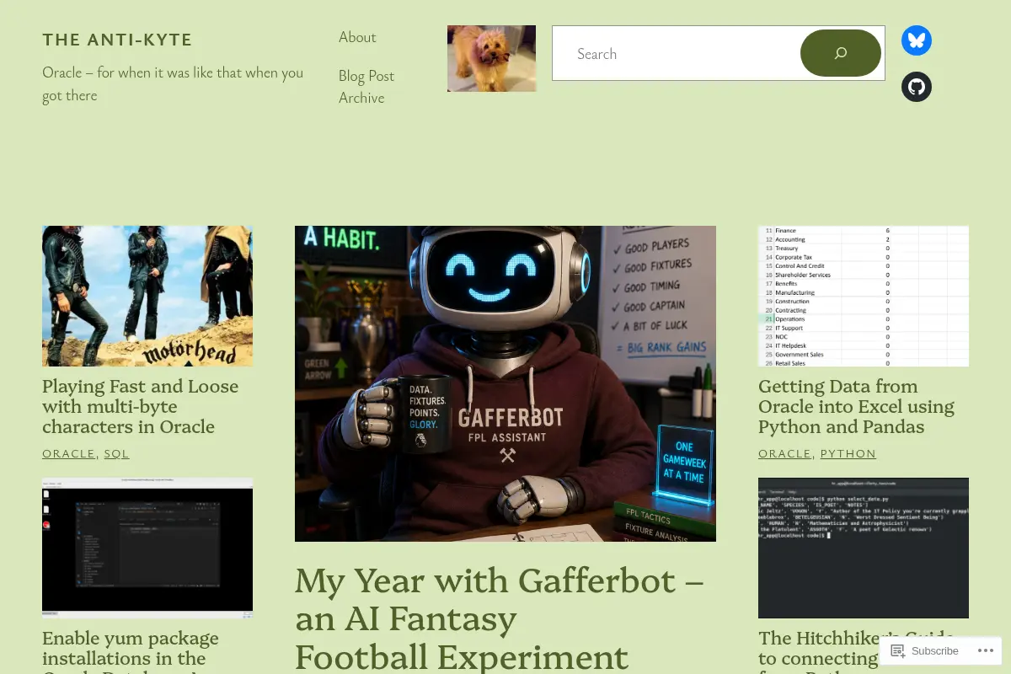Image resolution: width=1011 pixels, height=674 pixels.
Task: Select the ORACLE tag under the multi-byte post
Action: [69, 453]
